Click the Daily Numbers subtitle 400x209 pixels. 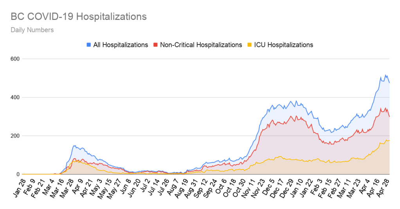point(32,30)
